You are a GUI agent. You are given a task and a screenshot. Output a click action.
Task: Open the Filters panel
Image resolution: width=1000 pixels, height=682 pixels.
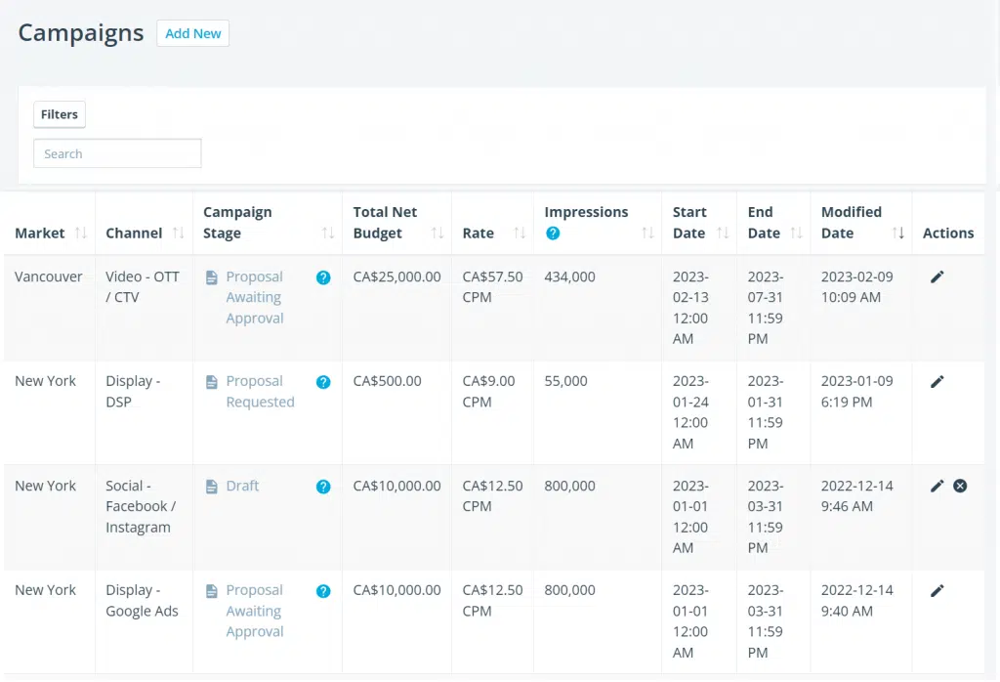coord(60,114)
